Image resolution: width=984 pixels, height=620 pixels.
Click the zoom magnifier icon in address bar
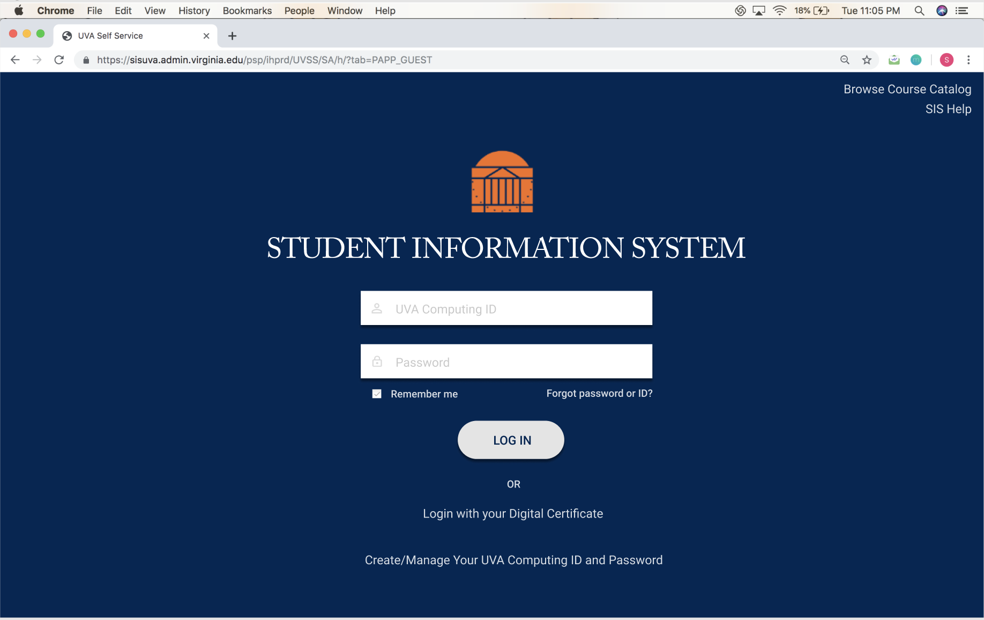click(845, 60)
